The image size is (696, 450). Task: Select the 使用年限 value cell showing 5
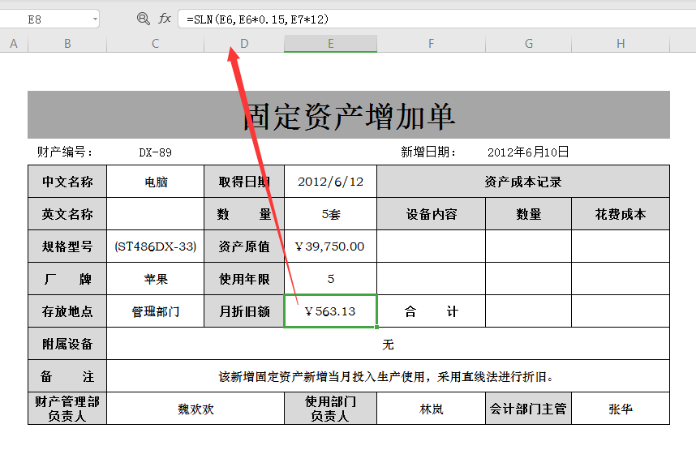(x=331, y=279)
